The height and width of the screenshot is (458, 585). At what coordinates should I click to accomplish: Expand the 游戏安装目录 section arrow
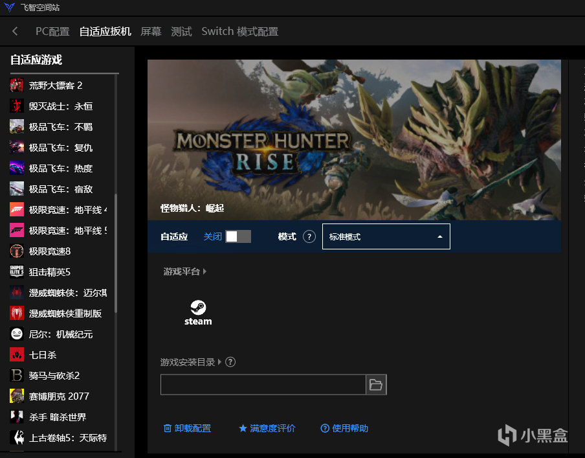pyautogui.click(x=220, y=362)
